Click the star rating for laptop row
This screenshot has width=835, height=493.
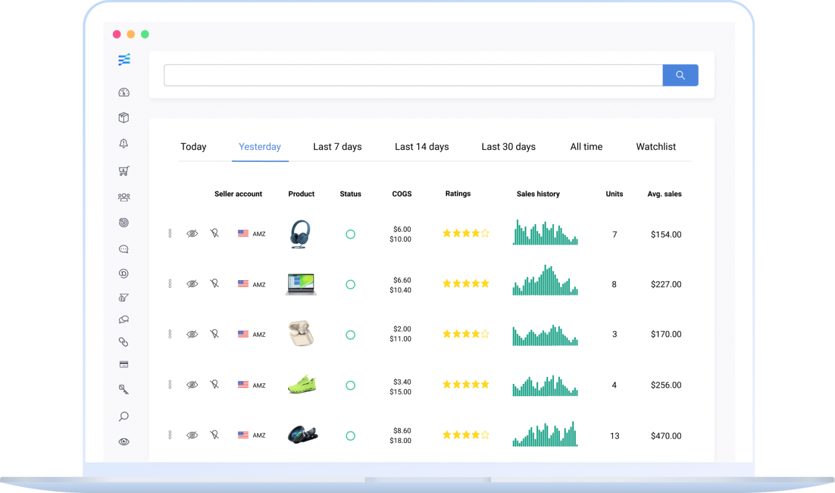[x=466, y=284]
